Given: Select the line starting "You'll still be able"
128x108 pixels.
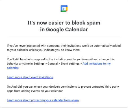Looking at the screenshot, I should pos(61,59).
